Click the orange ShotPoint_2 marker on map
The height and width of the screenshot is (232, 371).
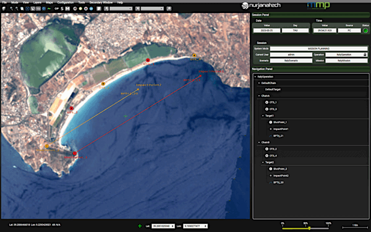pyautogui.click(x=47, y=146)
